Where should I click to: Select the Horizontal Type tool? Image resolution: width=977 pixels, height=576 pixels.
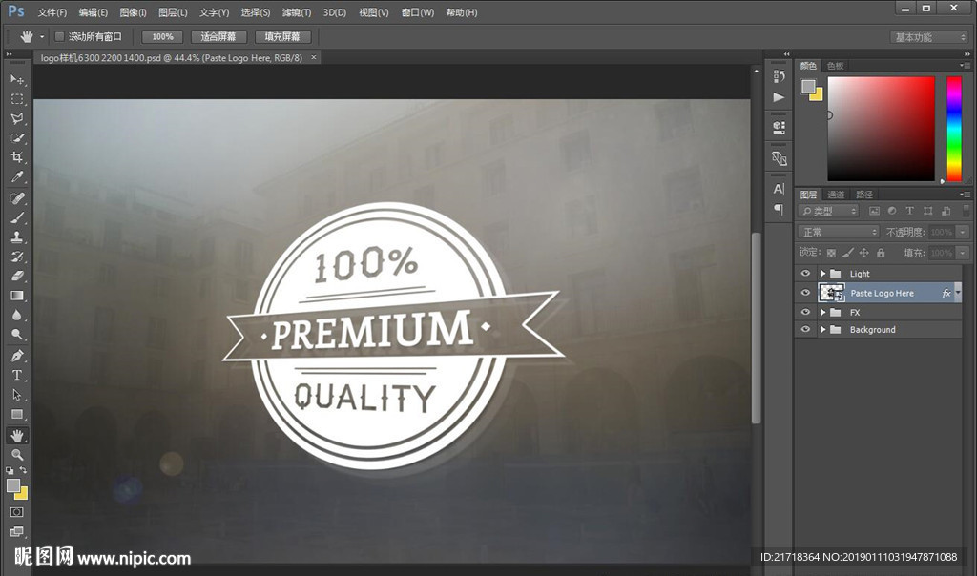[x=17, y=375]
